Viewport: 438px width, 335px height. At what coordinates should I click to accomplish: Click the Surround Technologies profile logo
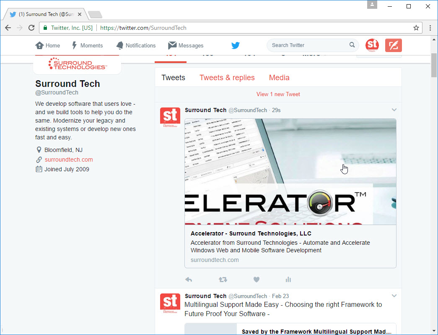click(77, 64)
